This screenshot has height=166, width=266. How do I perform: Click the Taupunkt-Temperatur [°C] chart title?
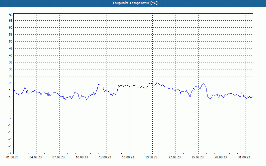[x=135, y=3]
